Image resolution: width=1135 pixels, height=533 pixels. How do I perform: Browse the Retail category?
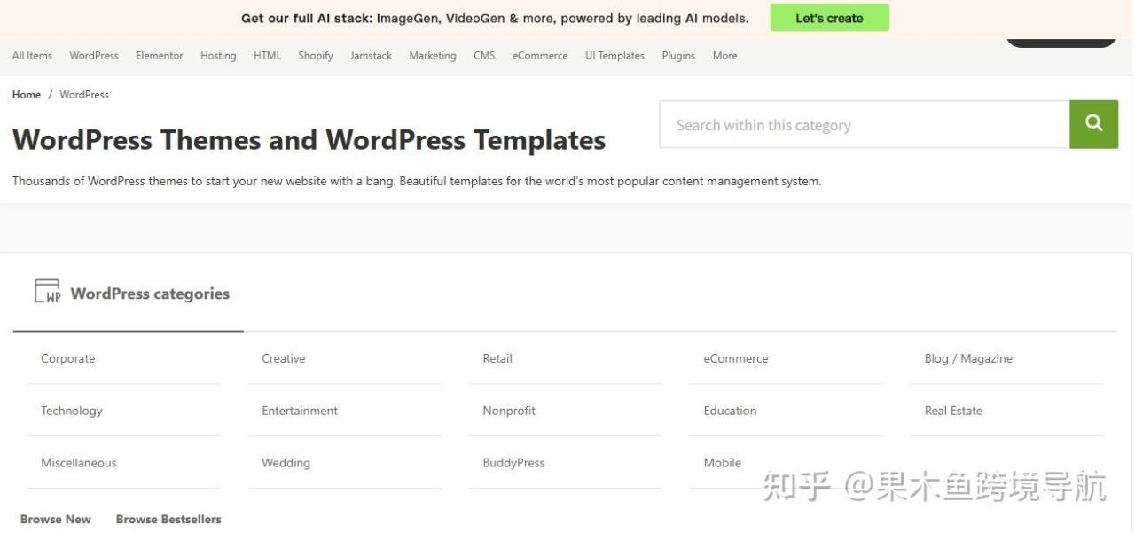click(x=497, y=358)
